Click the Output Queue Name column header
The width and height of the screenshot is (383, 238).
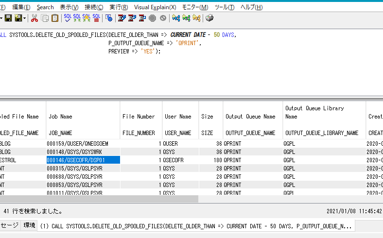click(x=250, y=117)
